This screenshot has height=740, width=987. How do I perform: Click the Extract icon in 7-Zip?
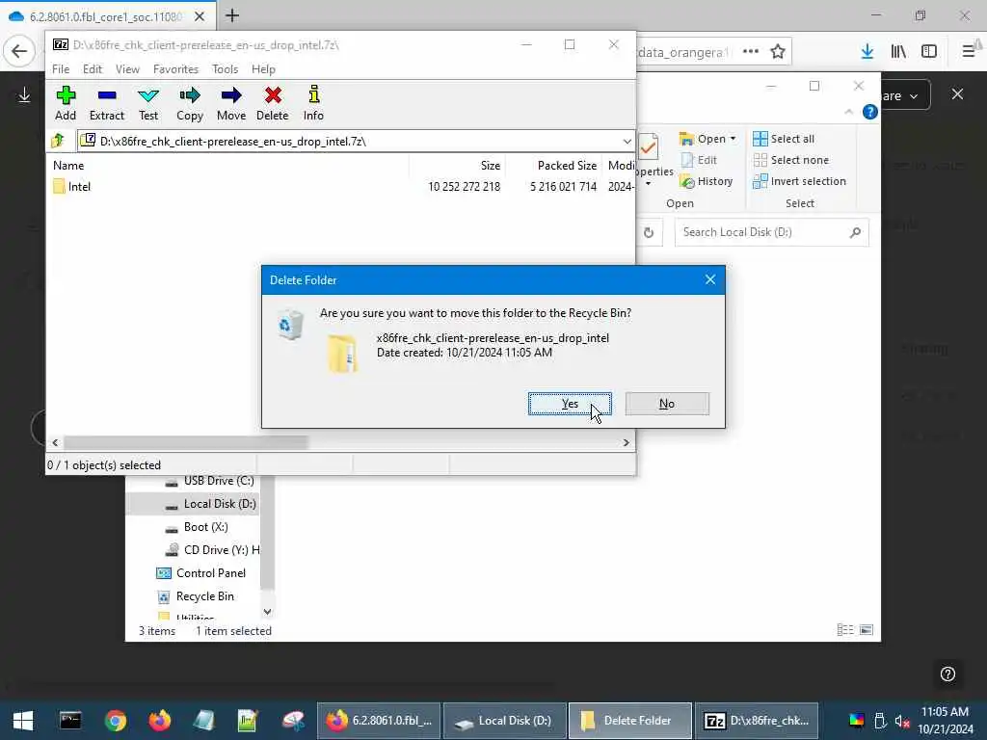point(106,103)
